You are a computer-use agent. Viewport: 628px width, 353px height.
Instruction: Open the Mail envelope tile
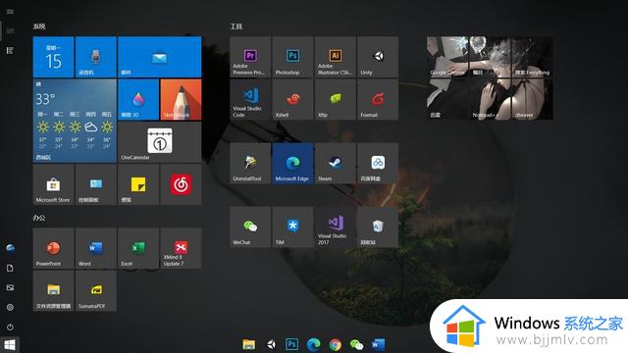tap(159, 57)
